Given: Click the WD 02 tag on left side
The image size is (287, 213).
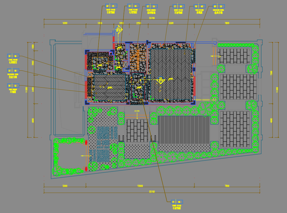Looking at the screenshot, I should click(x=13, y=85).
